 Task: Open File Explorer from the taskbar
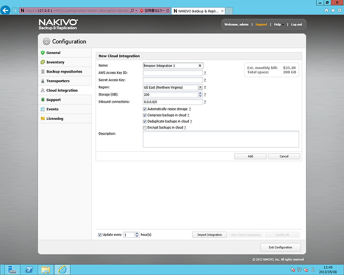pos(46,270)
